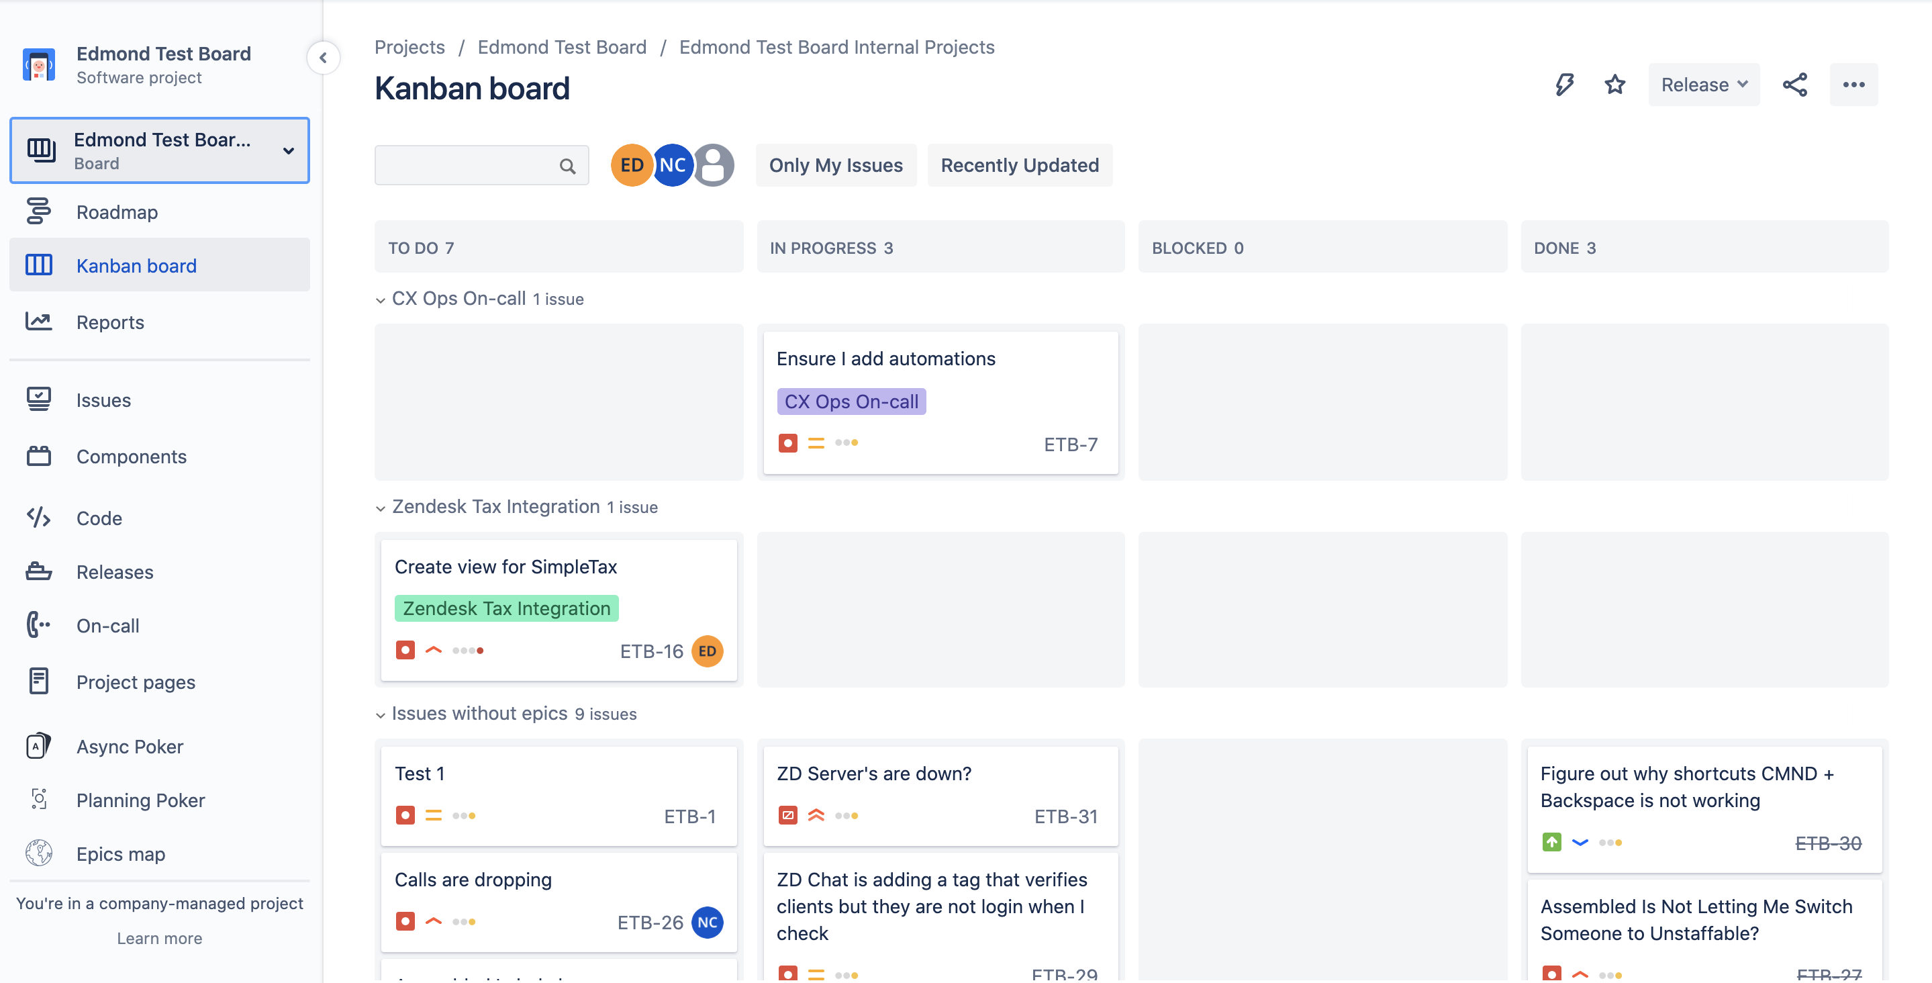Image resolution: width=1932 pixels, height=983 pixels.
Task: Open the more actions ellipsis menu
Action: [1853, 85]
